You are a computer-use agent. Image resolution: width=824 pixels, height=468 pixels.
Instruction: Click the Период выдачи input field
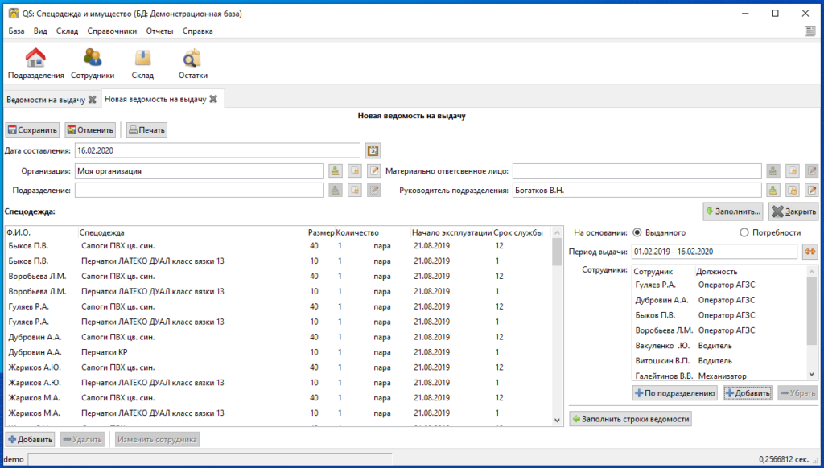[715, 252]
